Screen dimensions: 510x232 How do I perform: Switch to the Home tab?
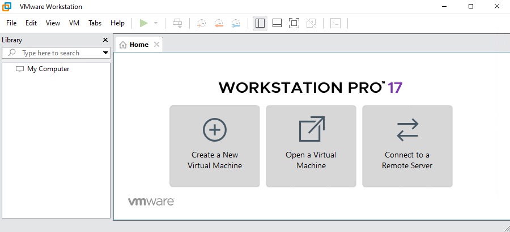point(139,45)
